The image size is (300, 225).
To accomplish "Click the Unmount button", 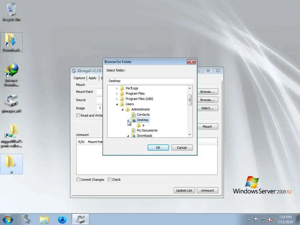I will click(x=207, y=190).
